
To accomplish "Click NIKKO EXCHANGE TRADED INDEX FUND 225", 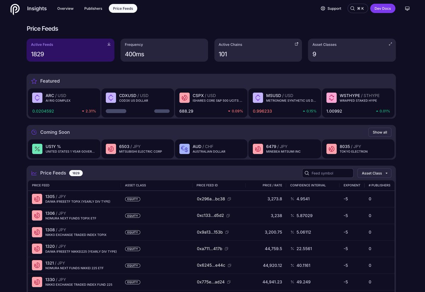I will pyautogui.click(x=79, y=285).
